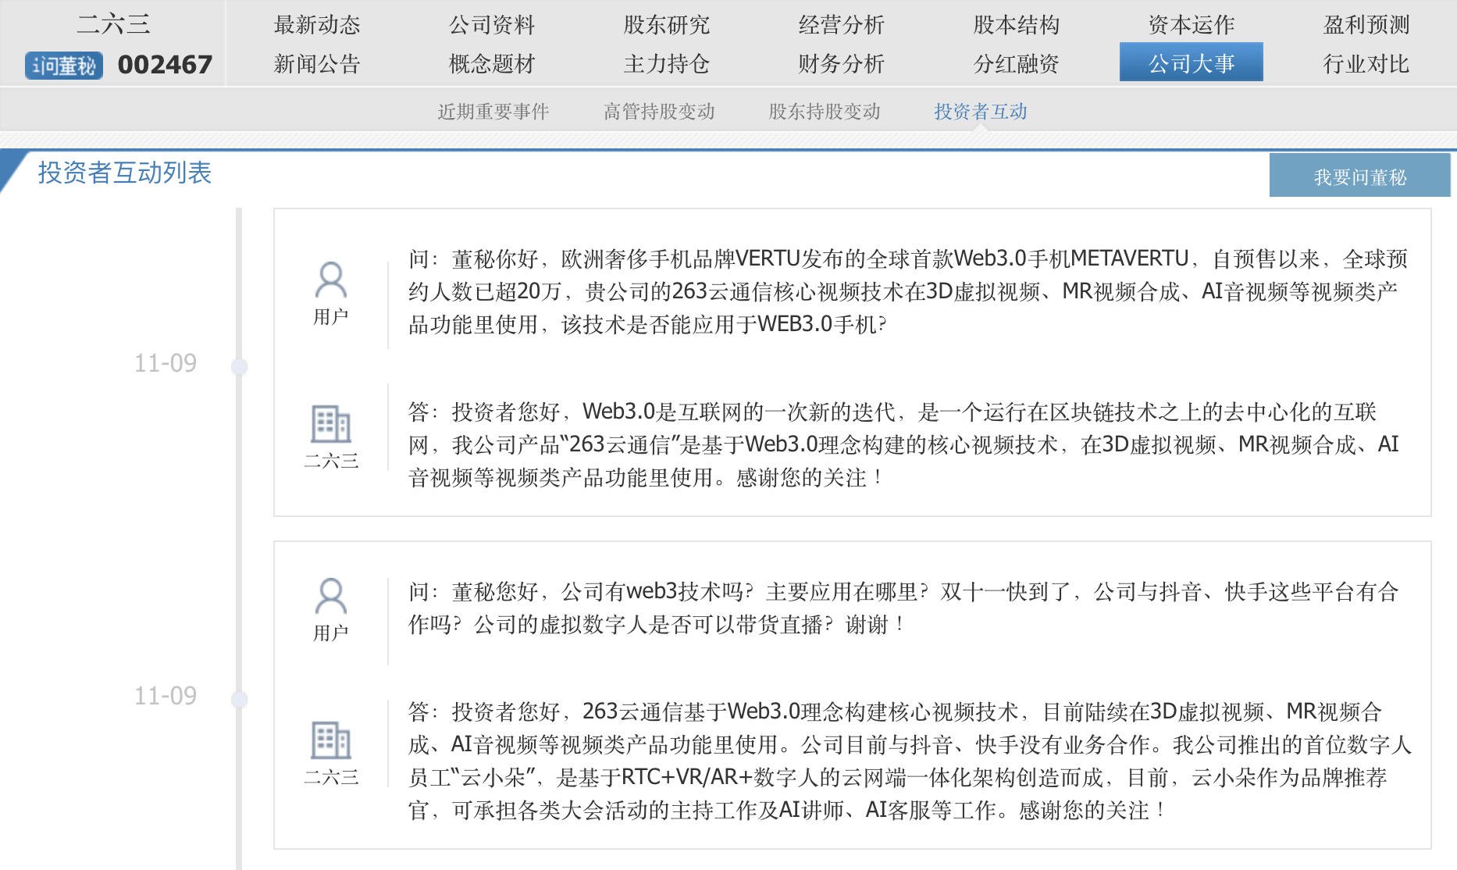Switch to 高管持股变动 tab
The width and height of the screenshot is (1457, 870).
coord(659,112)
